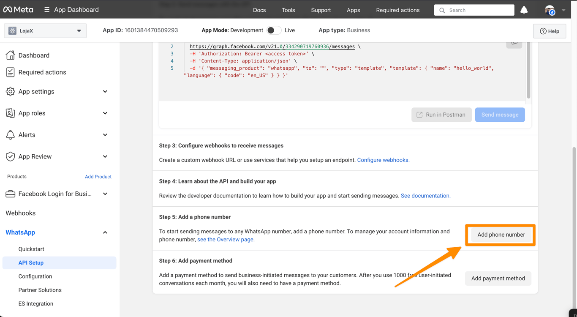
Task: Click the Dashboard home icon
Action: 10,55
